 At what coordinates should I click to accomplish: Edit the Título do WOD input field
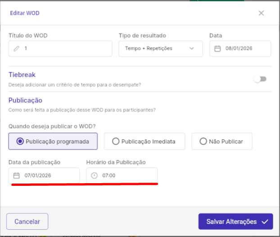(x=60, y=48)
